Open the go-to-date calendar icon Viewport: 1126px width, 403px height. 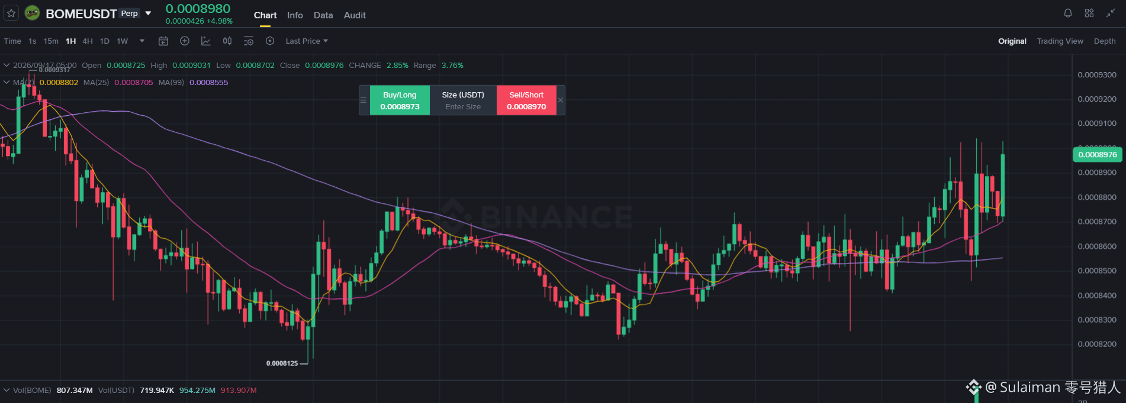[163, 41]
